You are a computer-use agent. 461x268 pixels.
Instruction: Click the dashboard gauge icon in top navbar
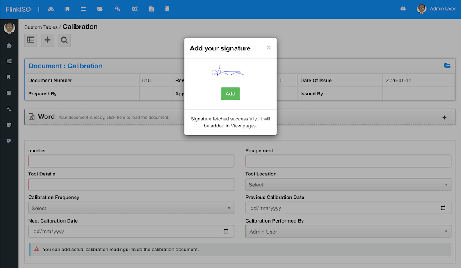51,9
